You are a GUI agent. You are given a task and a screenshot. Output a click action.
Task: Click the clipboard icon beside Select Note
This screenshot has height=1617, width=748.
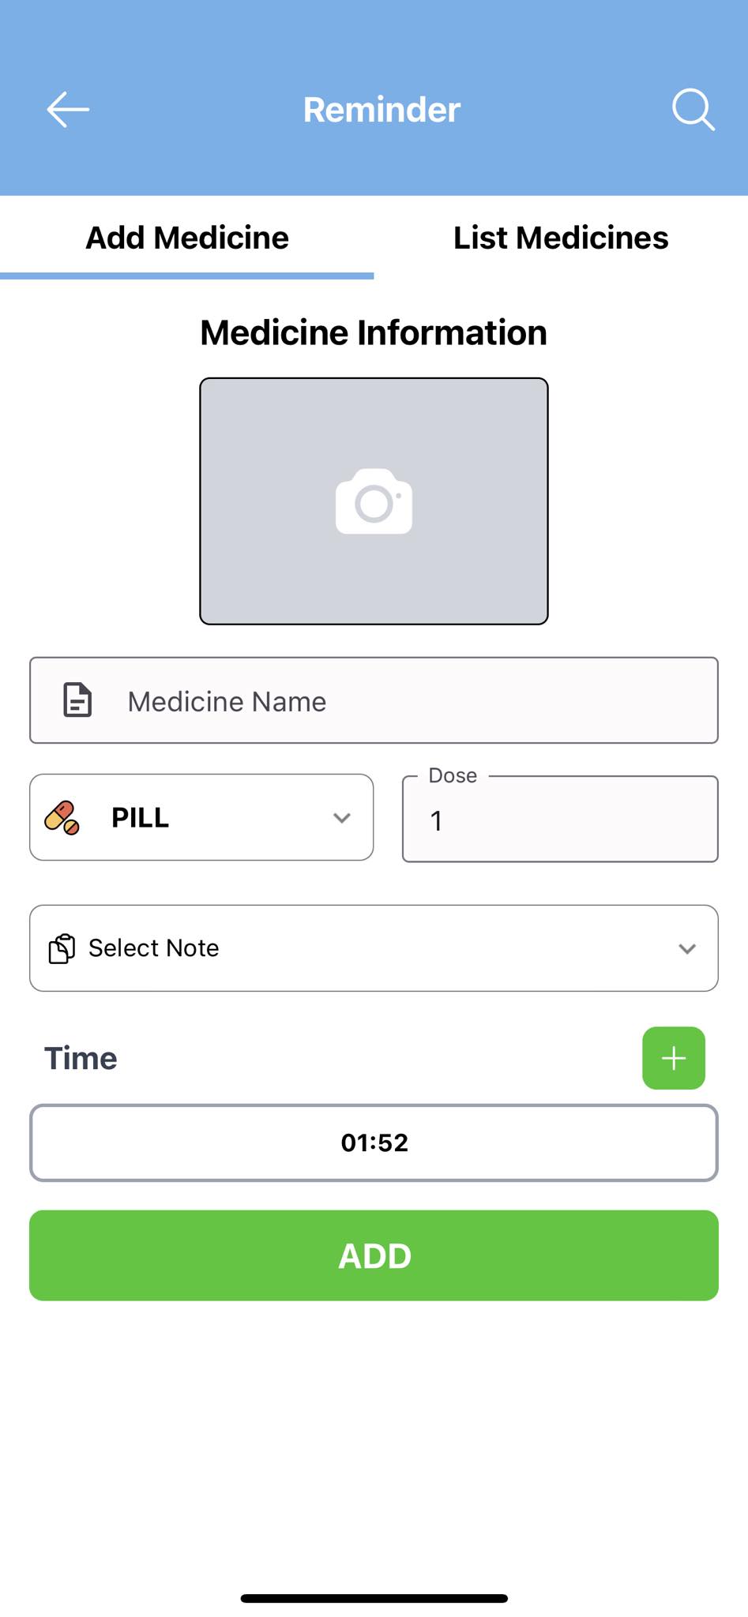point(62,948)
